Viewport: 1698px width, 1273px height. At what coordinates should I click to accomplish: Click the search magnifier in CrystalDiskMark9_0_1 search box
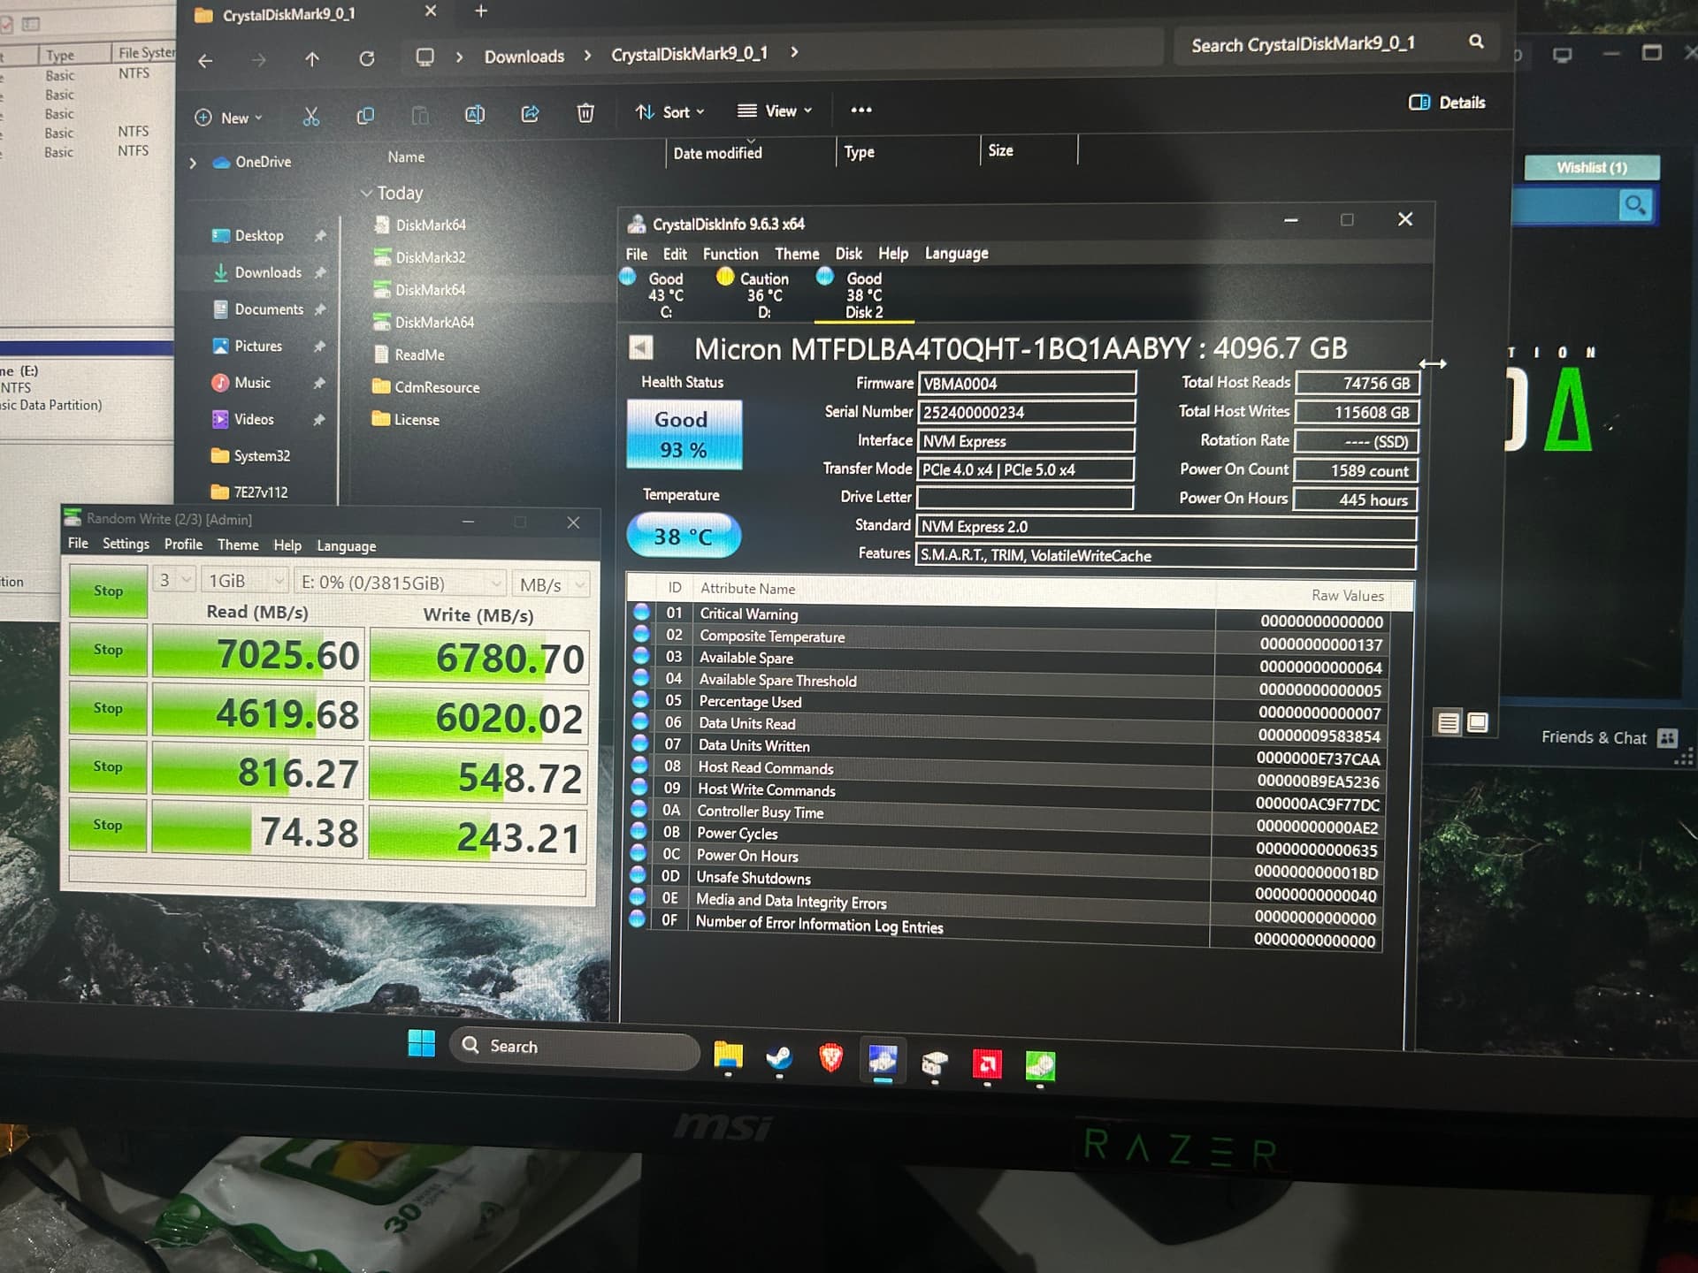click(x=1476, y=42)
